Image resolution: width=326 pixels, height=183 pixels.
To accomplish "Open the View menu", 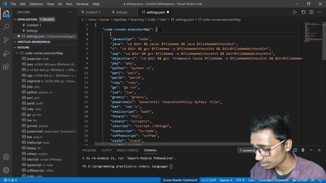I will 50,4.
